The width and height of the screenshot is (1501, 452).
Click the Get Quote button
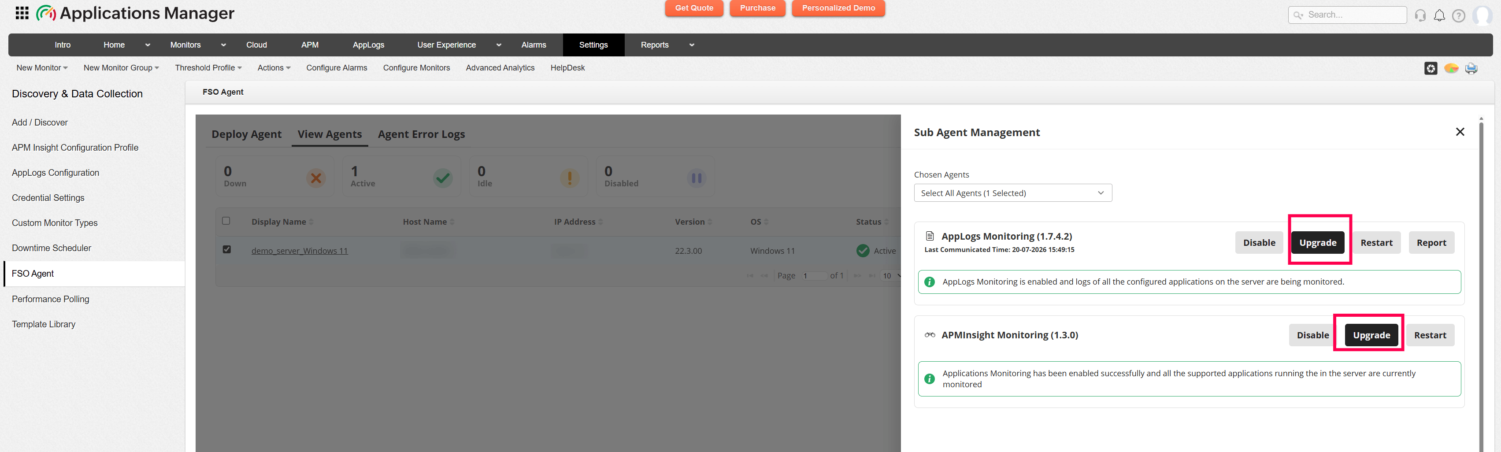click(x=694, y=8)
